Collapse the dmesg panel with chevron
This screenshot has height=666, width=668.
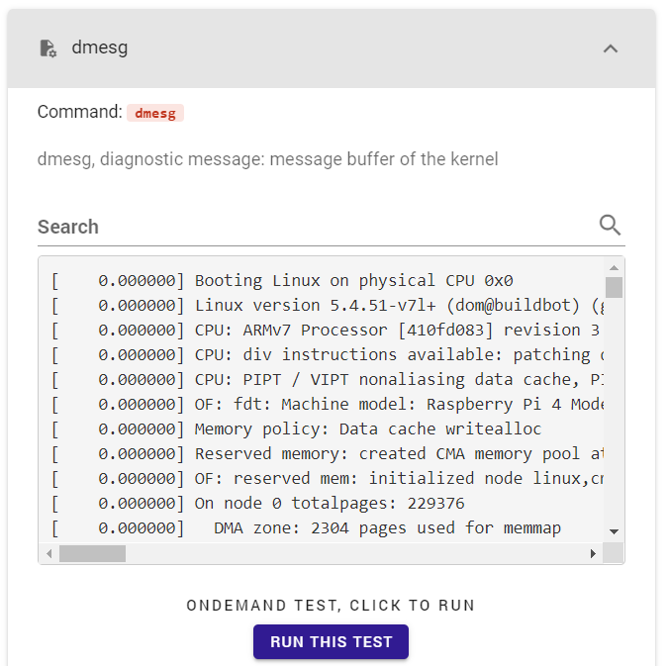[x=611, y=48]
